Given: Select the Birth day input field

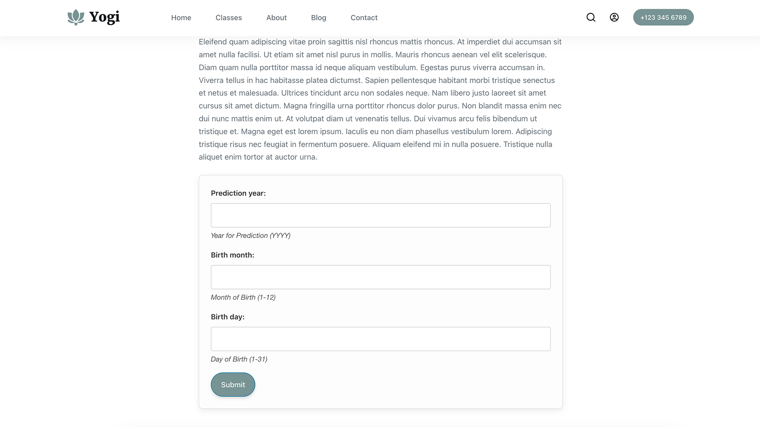Looking at the screenshot, I should point(380,339).
